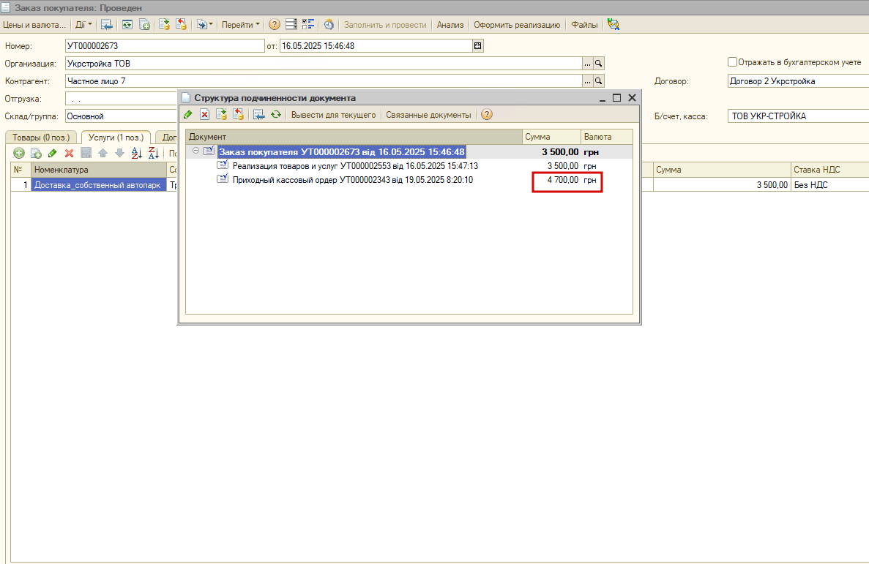869x564 pixels.
Task: Click the sort ascending A-Z icon
Action: pyautogui.click(x=137, y=154)
